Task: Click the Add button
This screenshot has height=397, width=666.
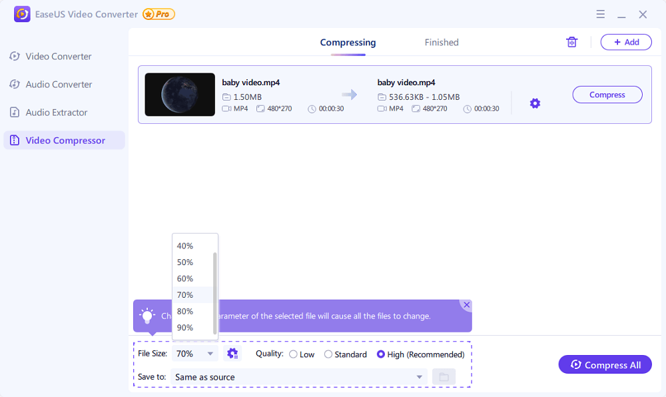Action: pos(626,42)
